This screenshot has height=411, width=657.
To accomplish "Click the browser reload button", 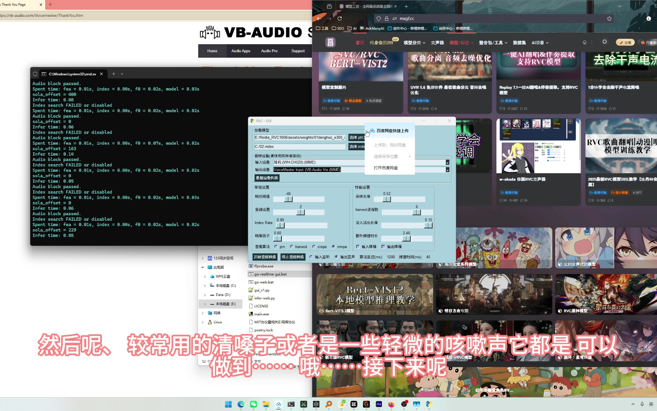I will (x=339, y=18).
